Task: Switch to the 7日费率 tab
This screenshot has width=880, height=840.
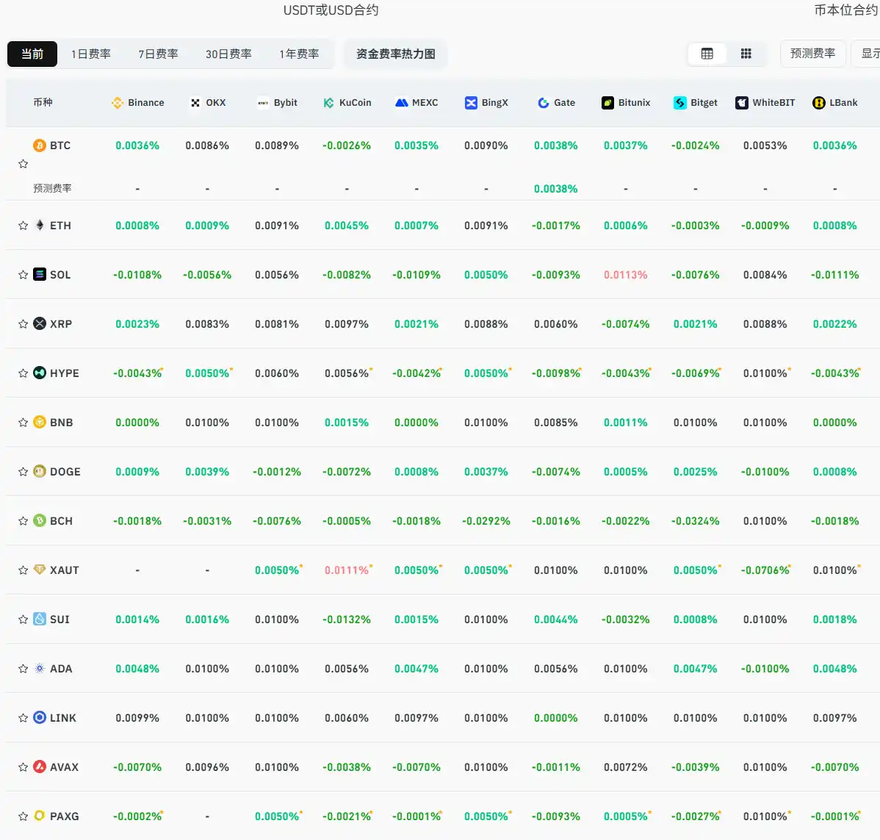Action: pos(158,54)
